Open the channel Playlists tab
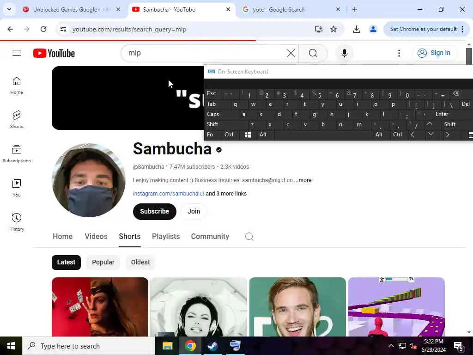This screenshot has height=355, width=473. (166, 236)
